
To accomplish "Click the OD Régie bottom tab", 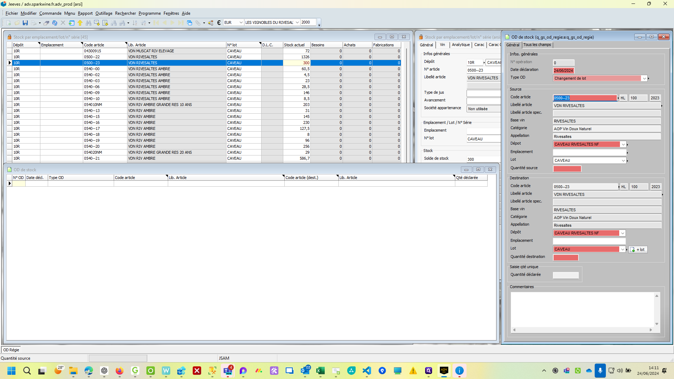I will click(11, 350).
